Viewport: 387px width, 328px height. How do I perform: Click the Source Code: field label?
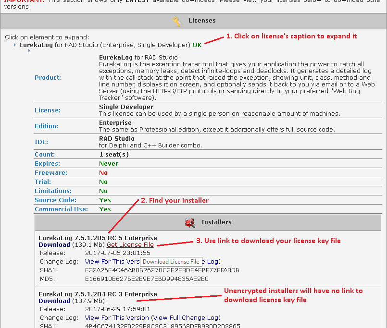point(56,200)
